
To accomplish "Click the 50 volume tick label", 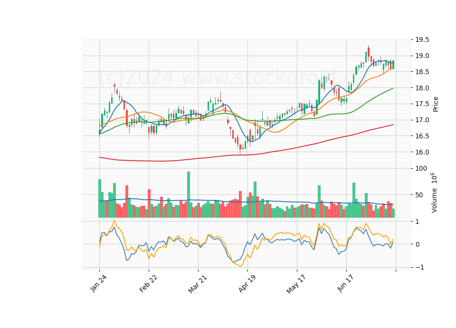I will tap(419, 195).
